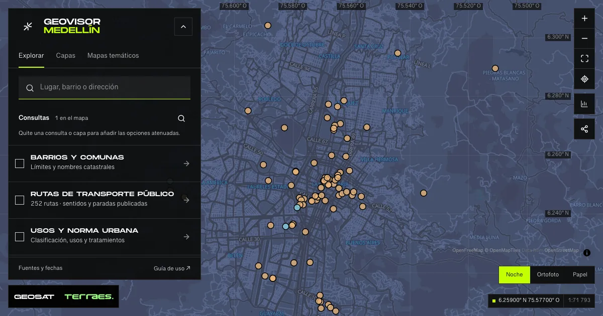Check the Usos y Norma Urbana checkbox
Viewport: 603px width, 316px height.
[x=20, y=237]
